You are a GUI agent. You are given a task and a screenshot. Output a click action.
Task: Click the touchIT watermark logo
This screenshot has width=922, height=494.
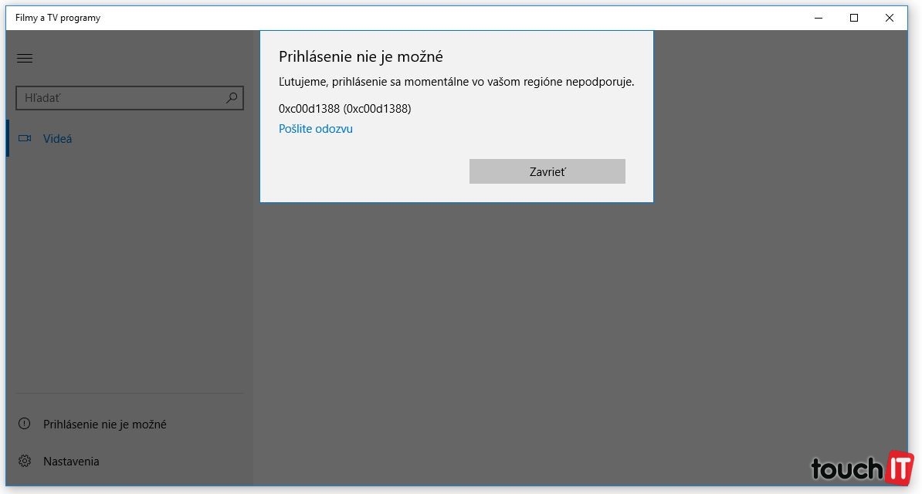coord(861,467)
